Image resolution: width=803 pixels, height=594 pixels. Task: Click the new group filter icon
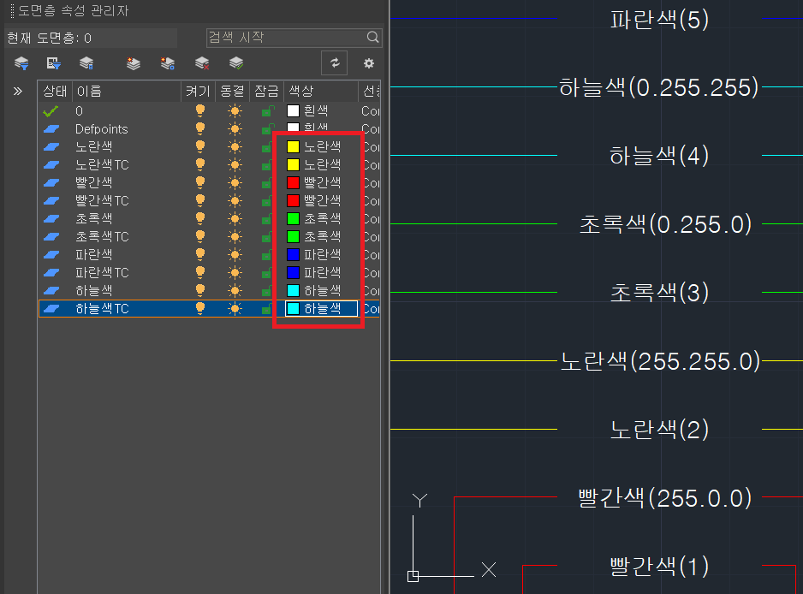(x=53, y=63)
